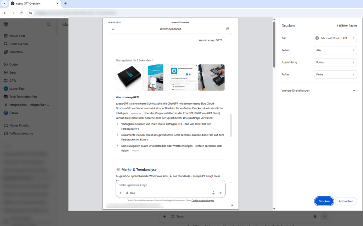Click the Bibliothek icon
363x226 pixels.
6,52
